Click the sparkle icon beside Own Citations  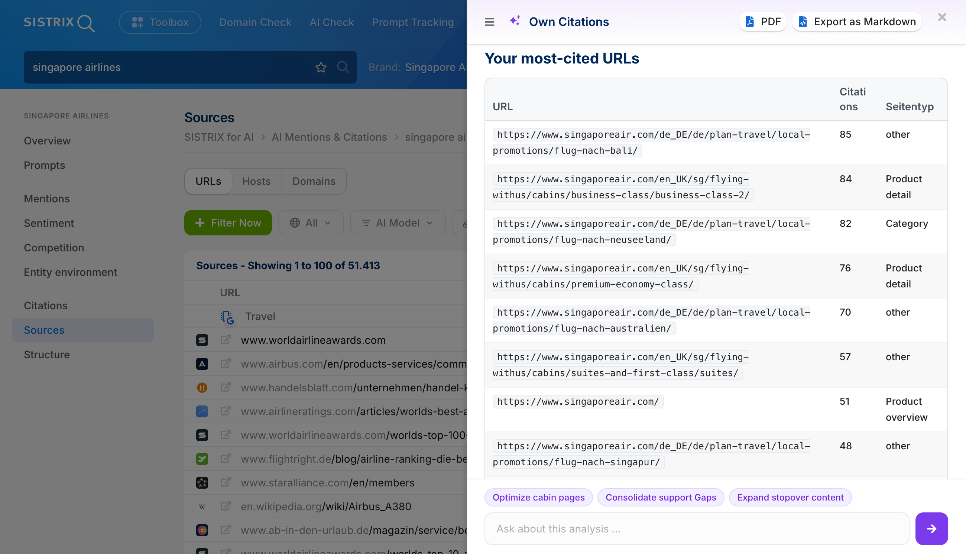coord(515,21)
